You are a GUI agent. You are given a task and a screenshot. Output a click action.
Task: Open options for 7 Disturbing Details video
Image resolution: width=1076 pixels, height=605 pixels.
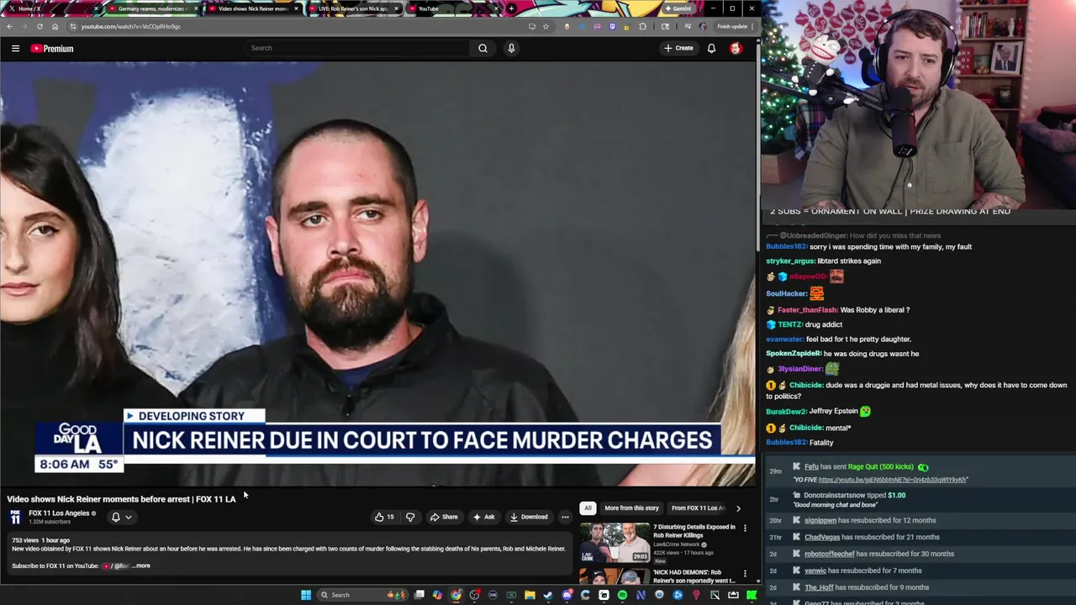745,529
